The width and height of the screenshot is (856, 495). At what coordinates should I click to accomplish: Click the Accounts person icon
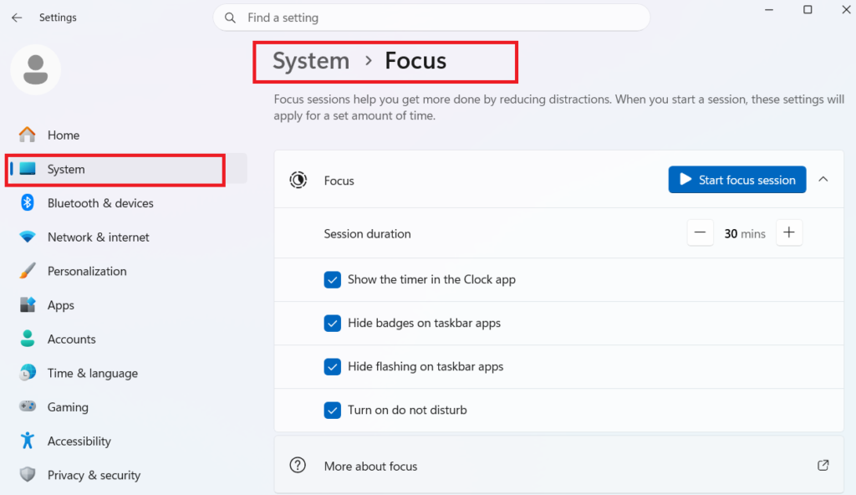point(28,339)
